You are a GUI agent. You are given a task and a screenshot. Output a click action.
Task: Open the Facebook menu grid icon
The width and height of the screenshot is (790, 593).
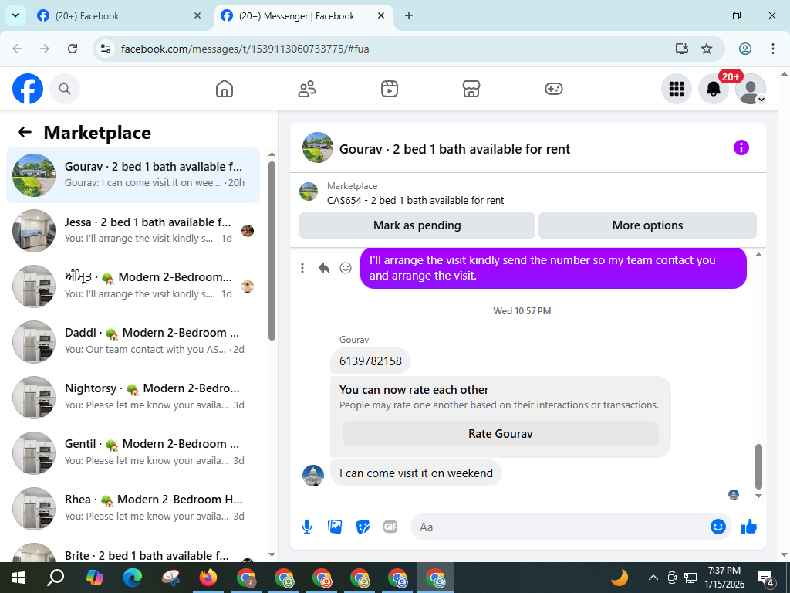[676, 89]
